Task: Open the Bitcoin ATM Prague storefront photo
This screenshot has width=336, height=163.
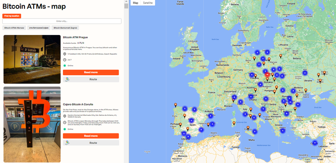Action: (x=32, y=59)
